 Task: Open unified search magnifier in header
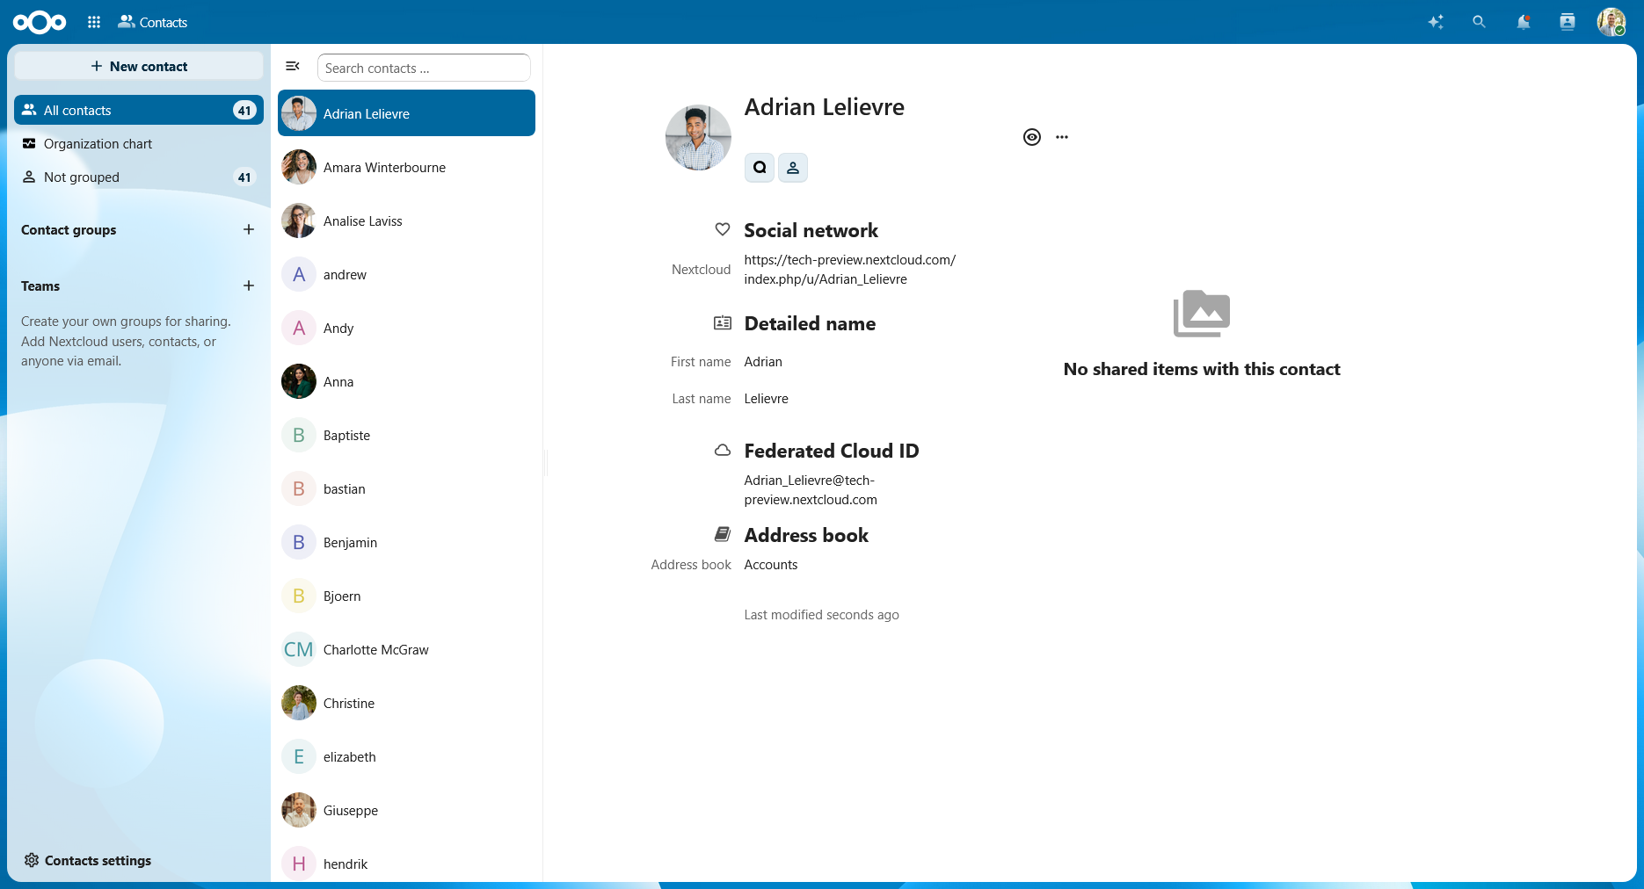click(x=1479, y=22)
